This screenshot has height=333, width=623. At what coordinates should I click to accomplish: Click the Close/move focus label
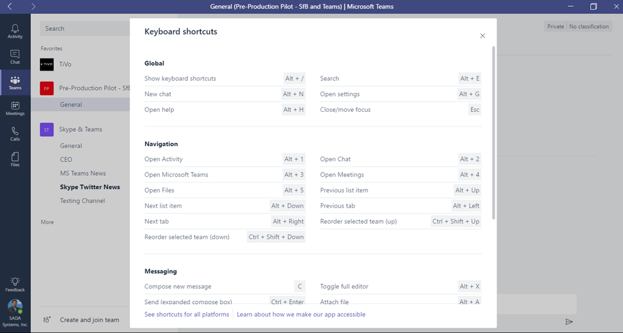346,109
